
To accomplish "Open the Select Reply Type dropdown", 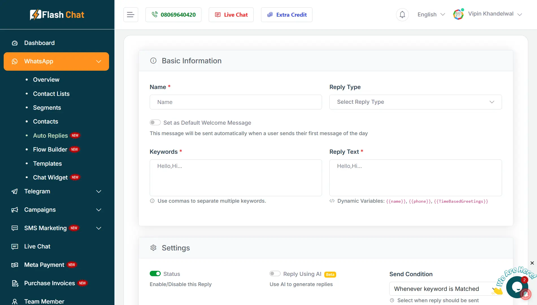I will pos(415,102).
